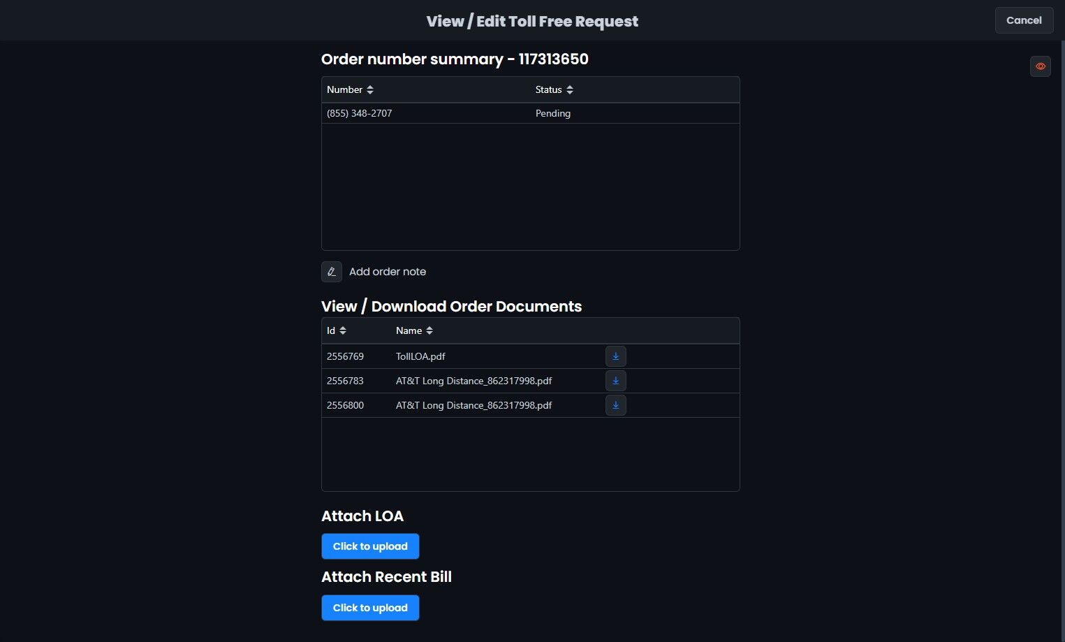Click the Number column header label
Screen dimensions: 1065x642
(x=344, y=89)
